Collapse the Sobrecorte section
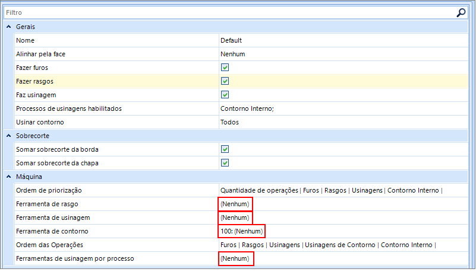476x272 pixels. (x=8, y=136)
